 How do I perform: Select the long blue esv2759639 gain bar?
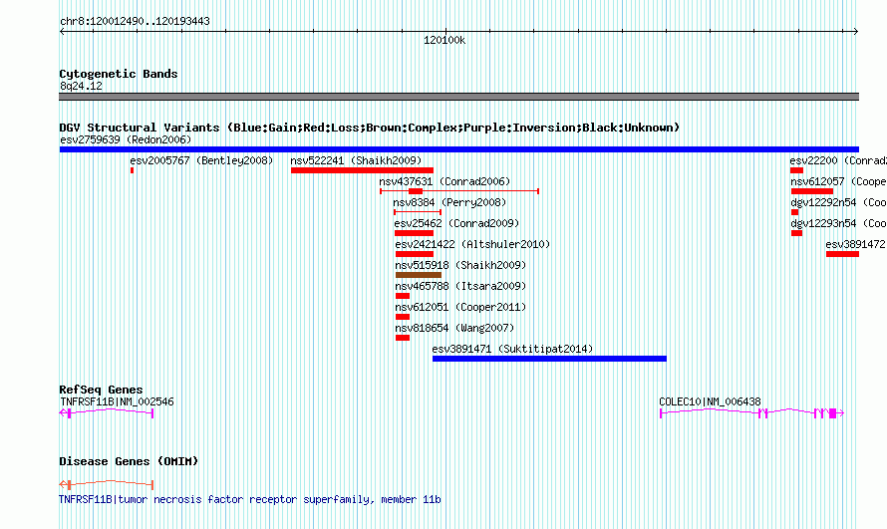(x=459, y=149)
